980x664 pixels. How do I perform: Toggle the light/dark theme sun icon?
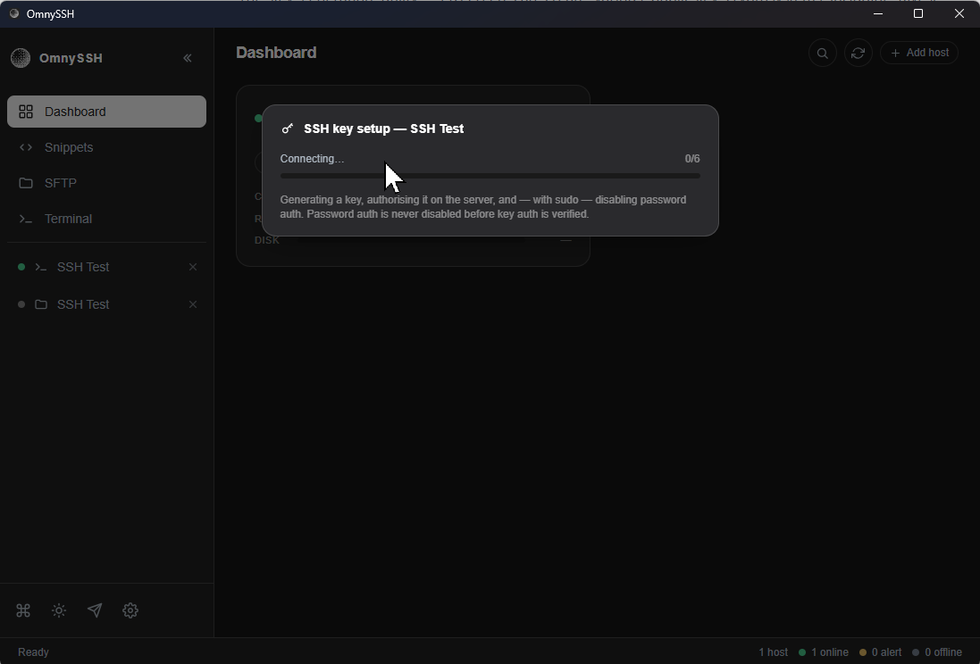(x=59, y=610)
